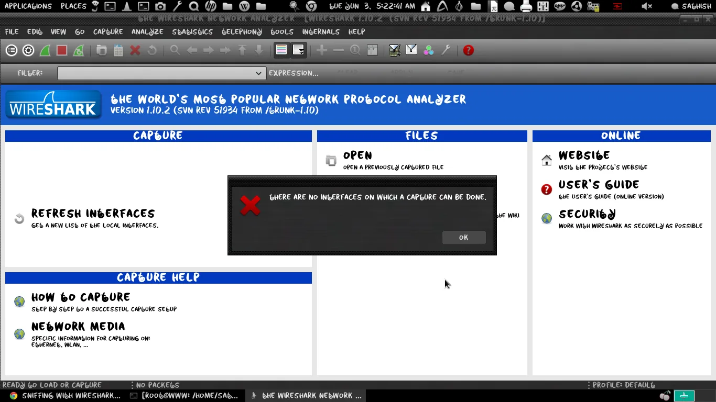Open the Analyze menu

click(147, 32)
